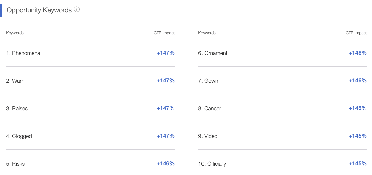Viewport: 372px width, 175px height.
Task: Click the right CTR Impact column header
Action: click(x=356, y=33)
